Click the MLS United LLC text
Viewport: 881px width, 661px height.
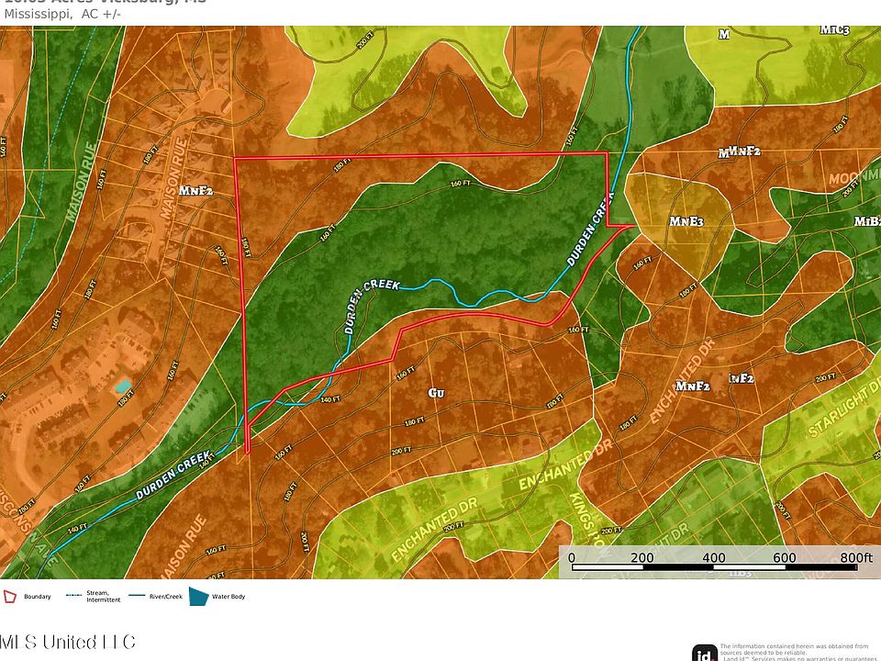pyautogui.click(x=68, y=642)
